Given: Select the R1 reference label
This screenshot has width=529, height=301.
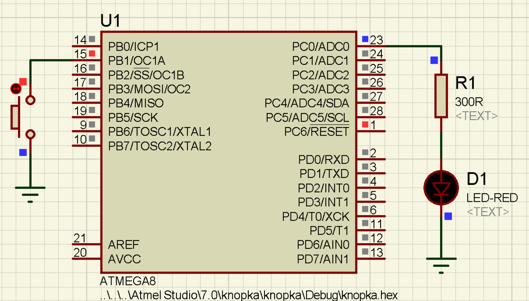Looking at the screenshot, I should 466,83.
